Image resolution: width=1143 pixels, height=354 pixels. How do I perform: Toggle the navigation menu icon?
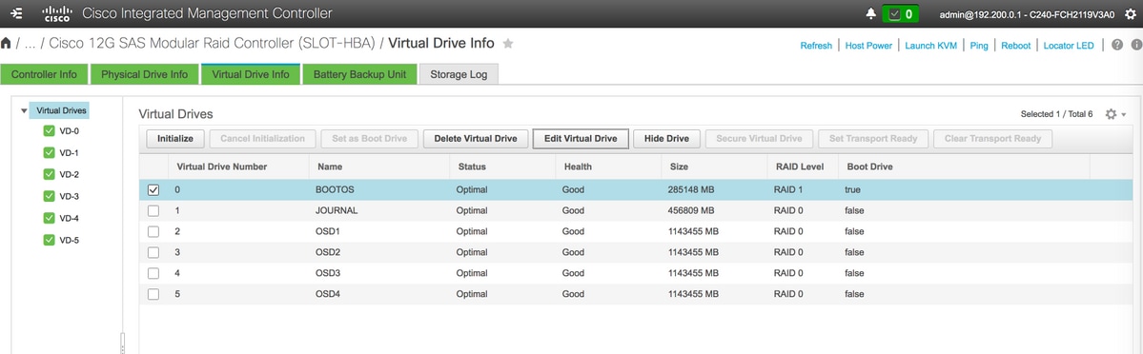[17, 13]
